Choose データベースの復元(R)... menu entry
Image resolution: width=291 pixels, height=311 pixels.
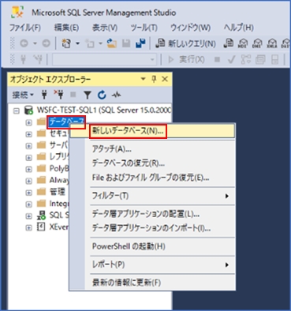pos(152,163)
